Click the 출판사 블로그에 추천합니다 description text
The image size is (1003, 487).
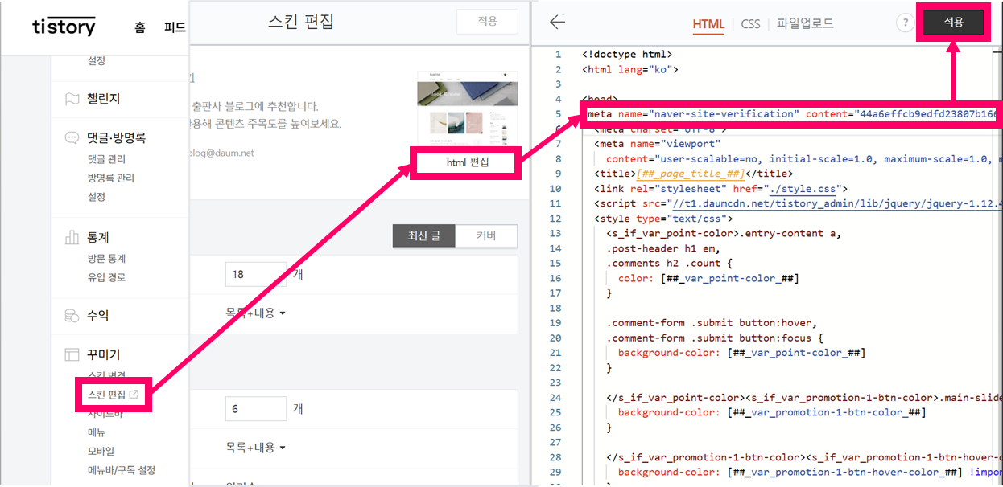pyautogui.click(x=257, y=106)
